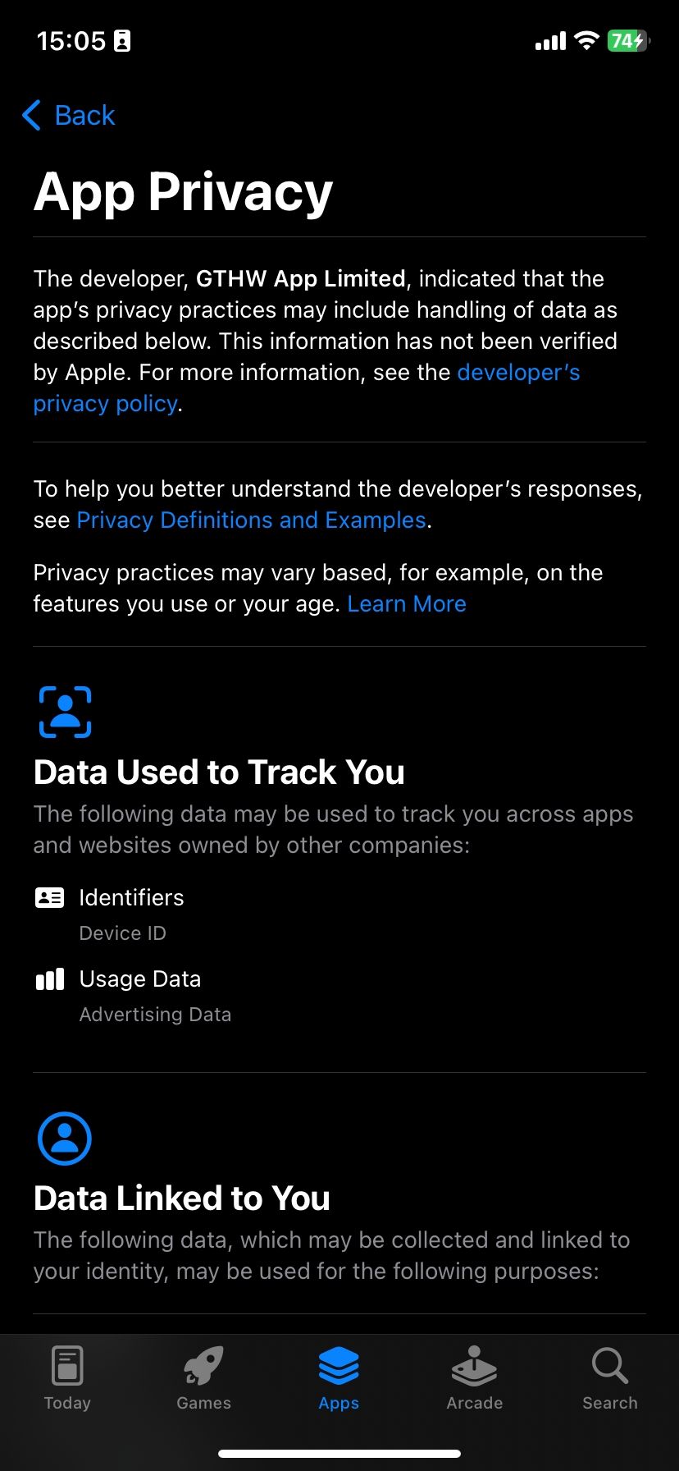This screenshot has height=1471, width=679.
Task: Tap the Usage Data bar chart icon
Action: (50, 979)
